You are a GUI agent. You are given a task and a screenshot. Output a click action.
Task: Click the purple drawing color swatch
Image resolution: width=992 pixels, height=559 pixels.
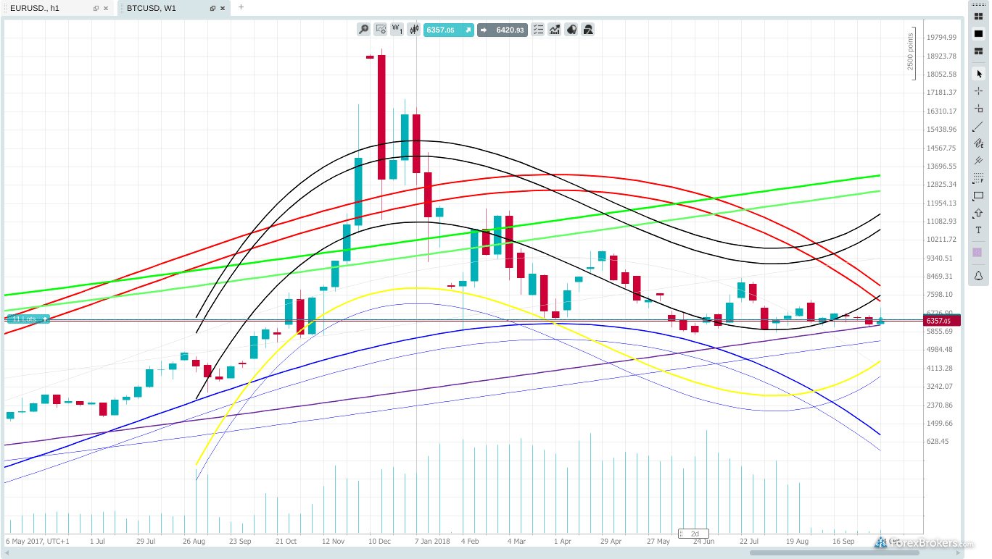point(977,252)
